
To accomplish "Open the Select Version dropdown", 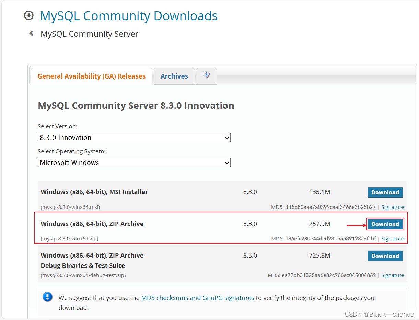I will [134, 138].
